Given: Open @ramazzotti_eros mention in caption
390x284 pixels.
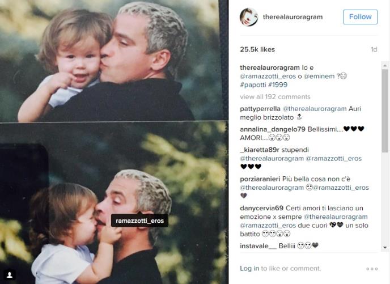Looking at the screenshot, I should coord(268,76).
